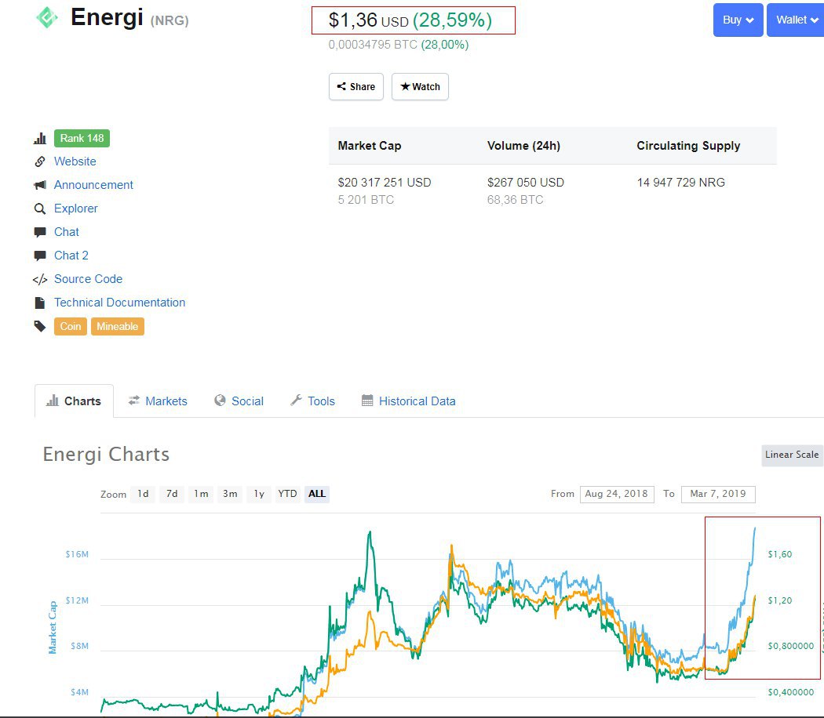Open the Website link
Viewport: 824px width, 718px height.
click(x=75, y=161)
